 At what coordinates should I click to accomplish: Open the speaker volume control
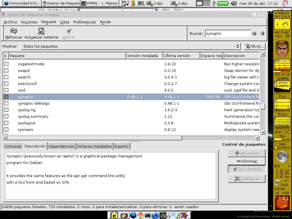tap(234, 3)
